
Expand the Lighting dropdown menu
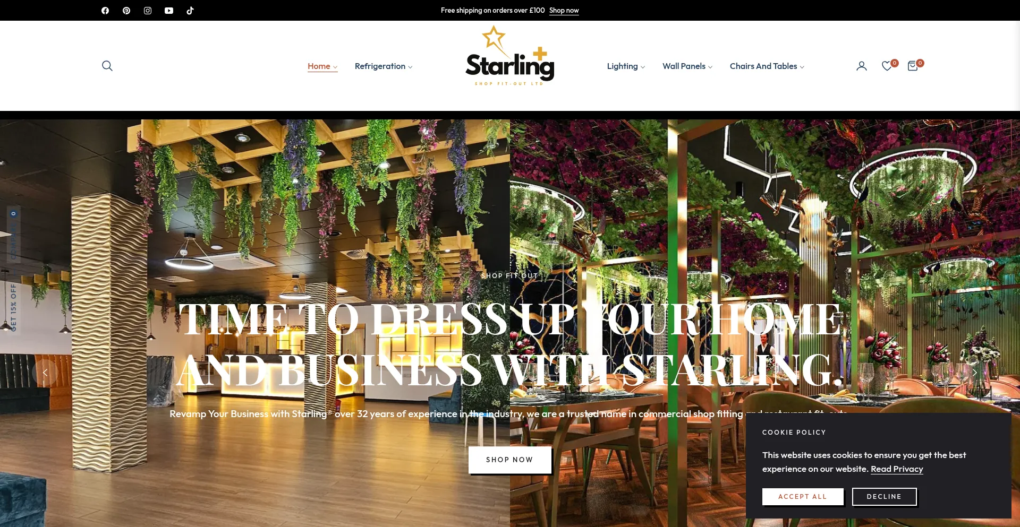point(626,66)
